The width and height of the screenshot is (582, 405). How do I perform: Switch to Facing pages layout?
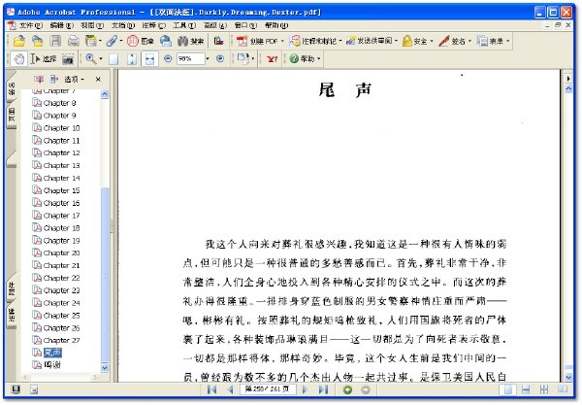[563, 389]
